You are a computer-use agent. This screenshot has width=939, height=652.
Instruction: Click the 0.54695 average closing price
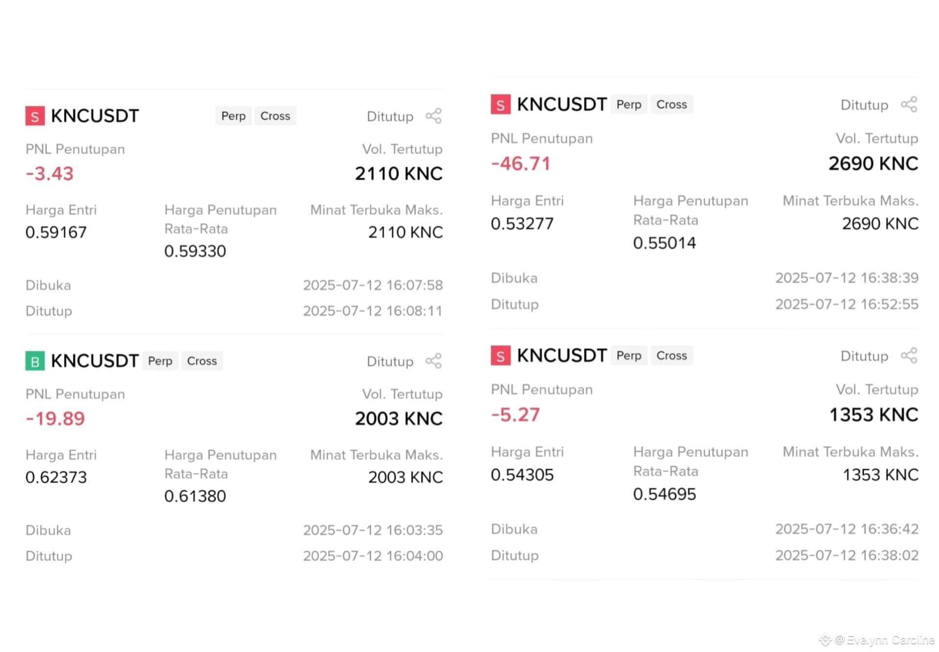coord(664,494)
